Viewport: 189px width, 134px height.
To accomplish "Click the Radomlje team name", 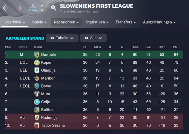I will click(49, 118).
